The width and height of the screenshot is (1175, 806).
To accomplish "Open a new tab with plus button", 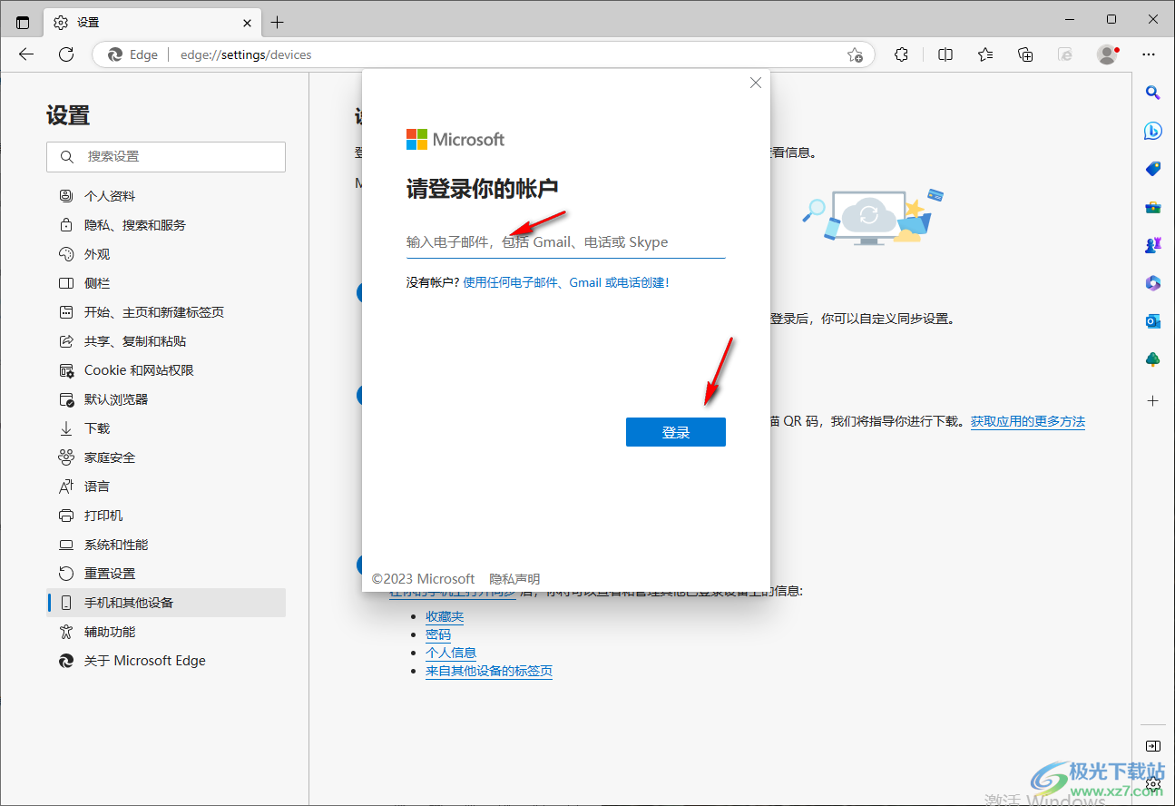I will tap(278, 22).
